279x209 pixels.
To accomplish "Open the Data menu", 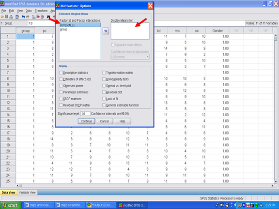I will point(29,11).
